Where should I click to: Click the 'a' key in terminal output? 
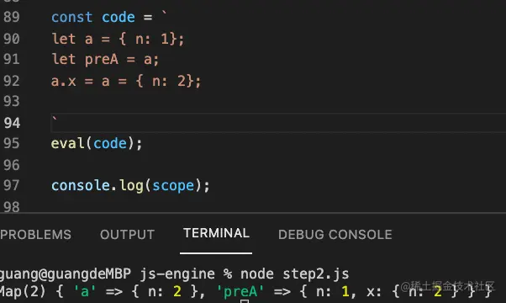click(x=85, y=292)
